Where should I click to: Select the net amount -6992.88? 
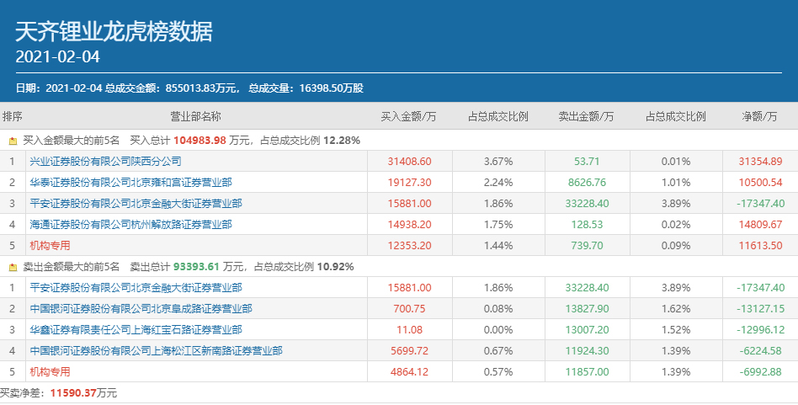click(760, 371)
